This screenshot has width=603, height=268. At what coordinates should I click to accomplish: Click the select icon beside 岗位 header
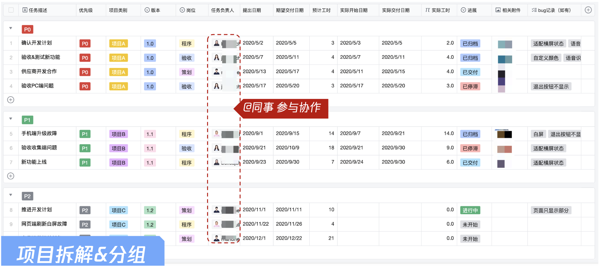(182, 10)
